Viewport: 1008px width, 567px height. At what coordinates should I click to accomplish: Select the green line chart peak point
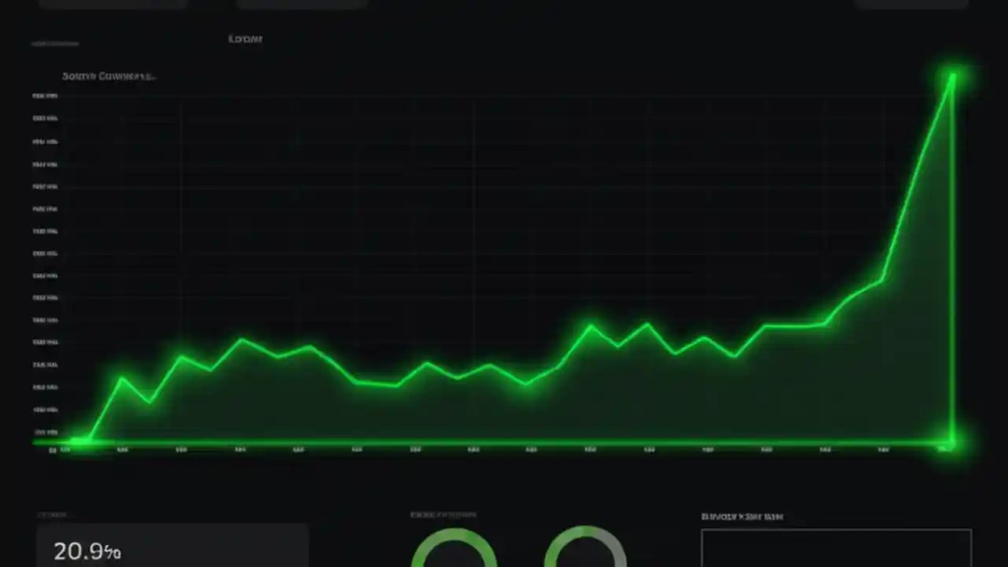952,75
